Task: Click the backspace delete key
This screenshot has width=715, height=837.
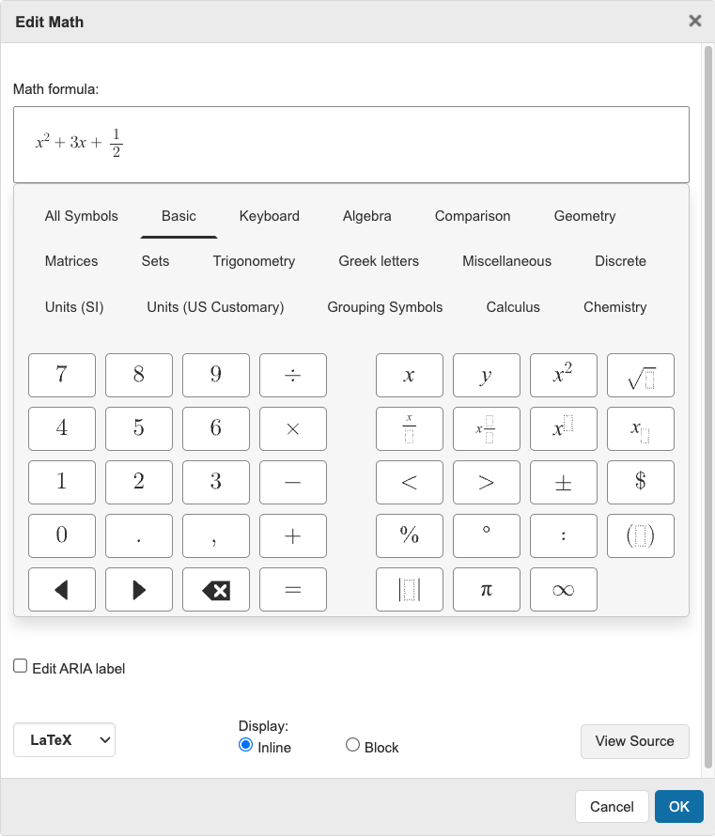Action: tap(216, 589)
